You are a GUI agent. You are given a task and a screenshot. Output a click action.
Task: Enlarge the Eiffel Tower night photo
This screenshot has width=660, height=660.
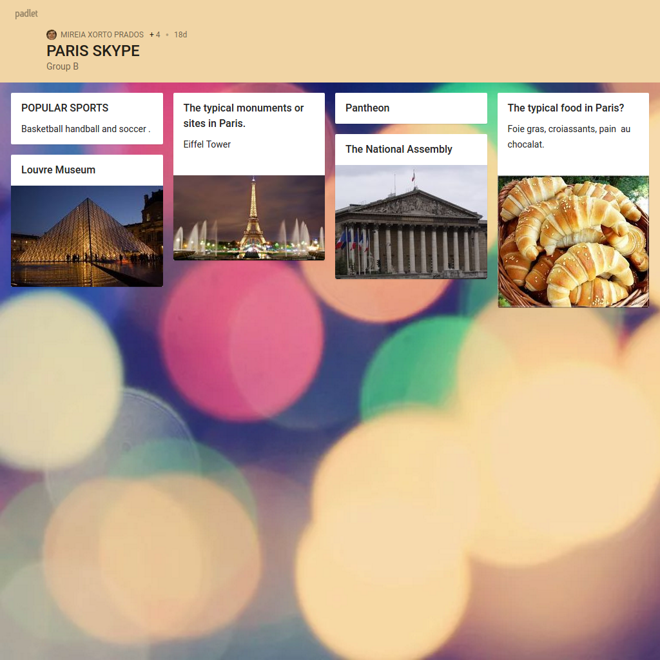tap(249, 218)
